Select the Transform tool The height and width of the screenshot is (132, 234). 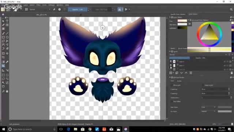click(3, 53)
